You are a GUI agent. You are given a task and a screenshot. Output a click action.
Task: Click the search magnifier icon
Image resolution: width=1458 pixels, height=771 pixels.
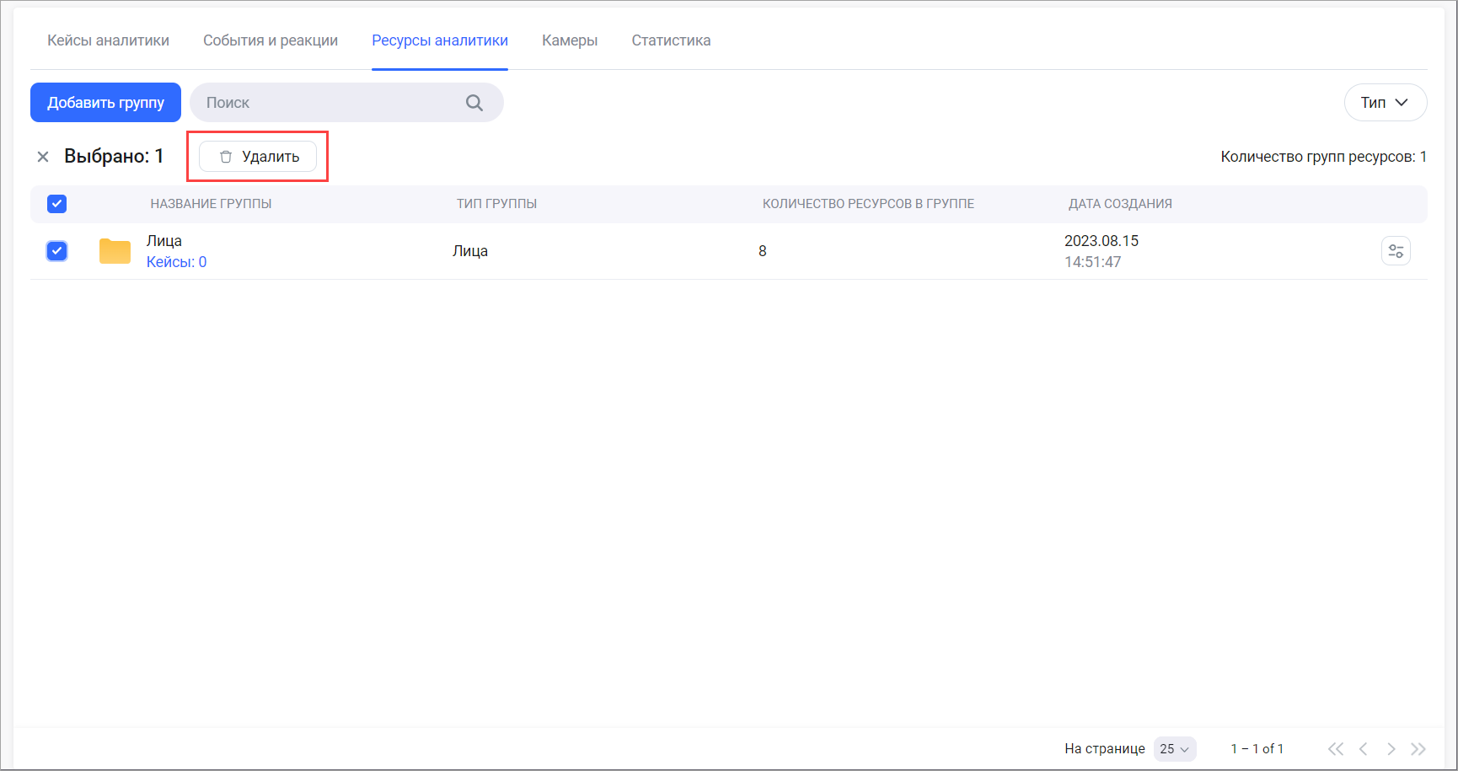pos(474,103)
